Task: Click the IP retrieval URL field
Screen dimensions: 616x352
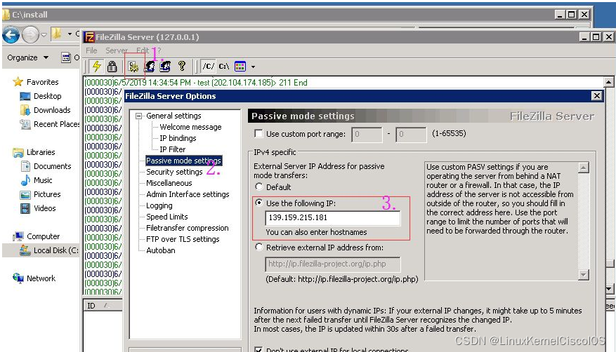Action: click(333, 264)
